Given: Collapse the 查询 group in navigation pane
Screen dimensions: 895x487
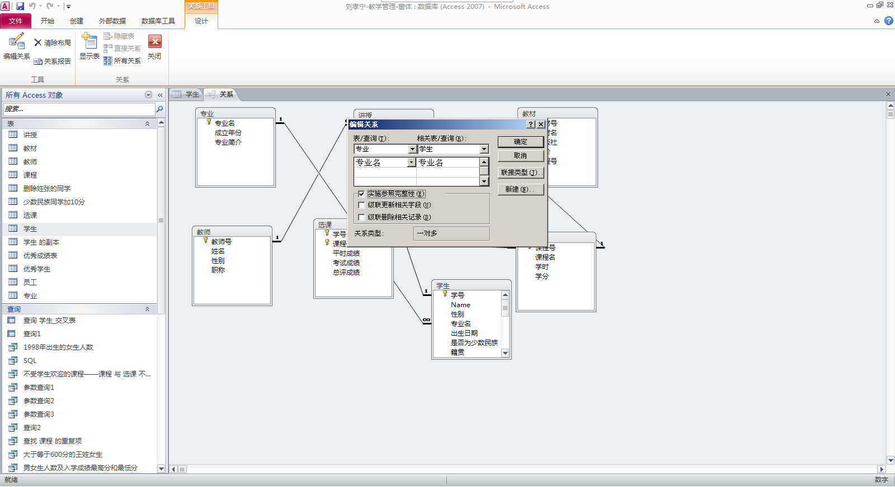Looking at the screenshot, I should pyautogui.click(x=148, y=309).
